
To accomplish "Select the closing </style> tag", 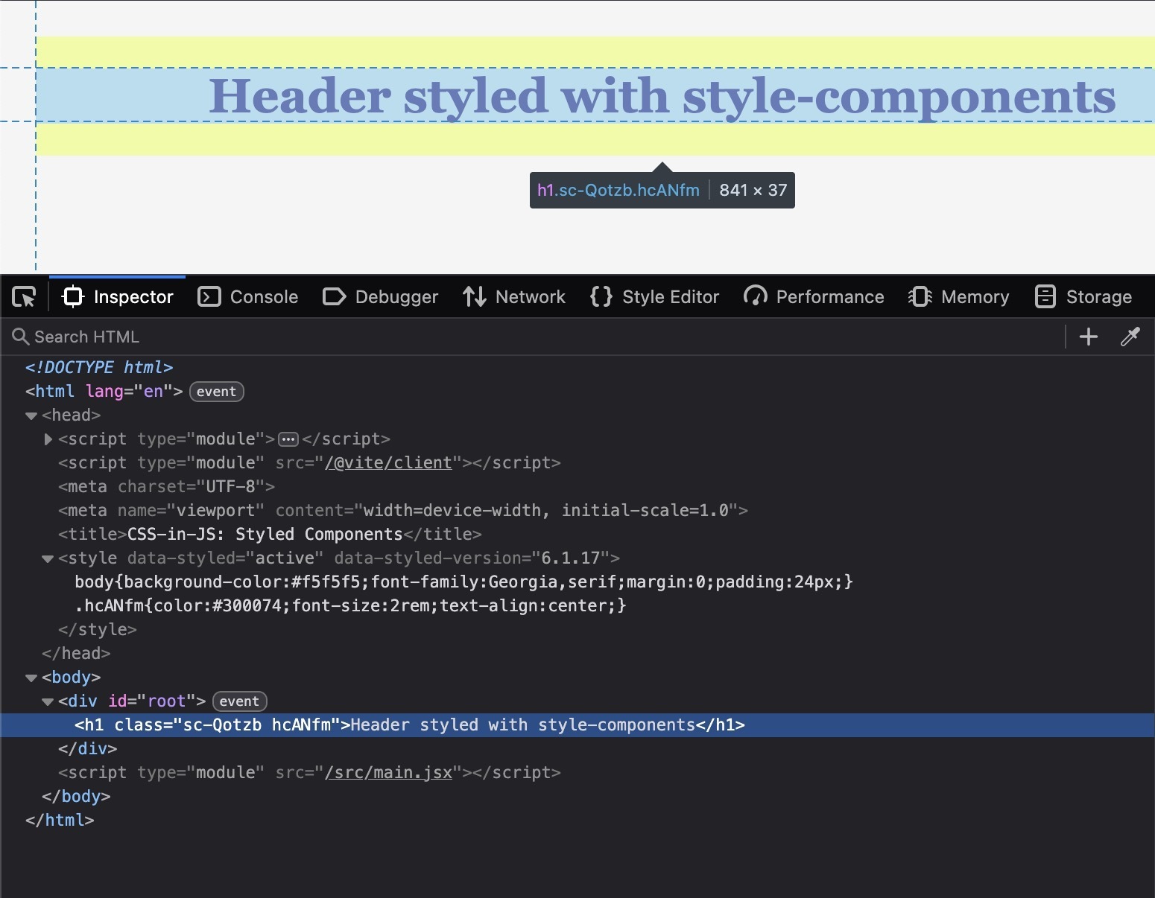I will tap(98, 630).
